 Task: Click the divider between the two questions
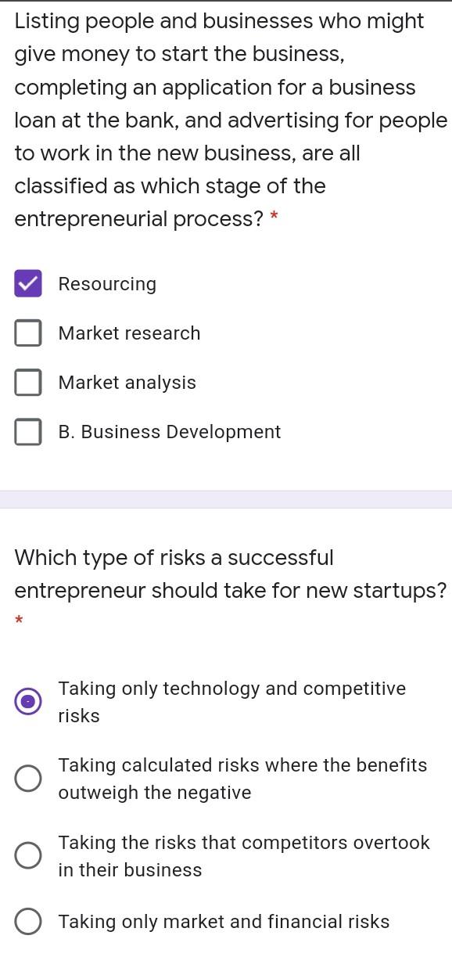226,496
